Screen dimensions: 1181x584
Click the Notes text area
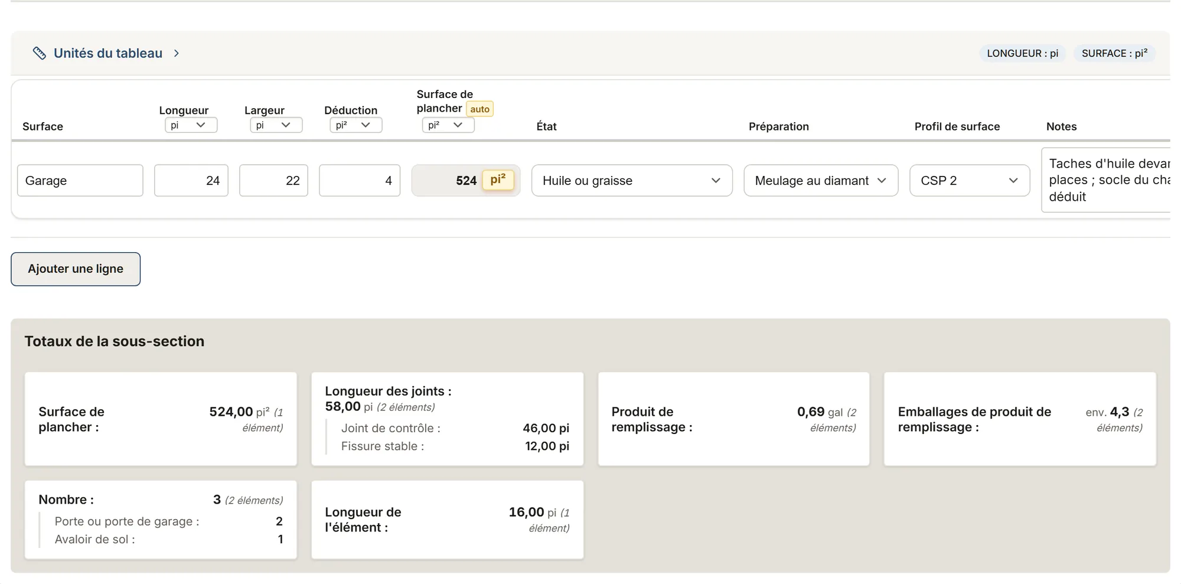[x=1105, y=180]
